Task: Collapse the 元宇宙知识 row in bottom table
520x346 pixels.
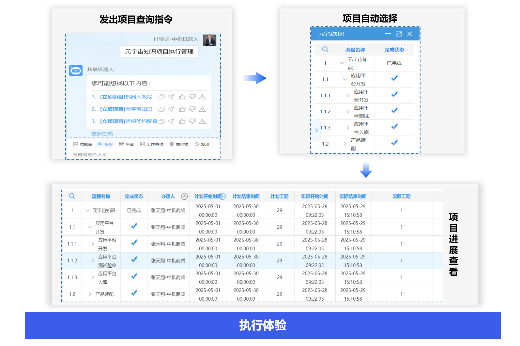Action: point(87,211)
